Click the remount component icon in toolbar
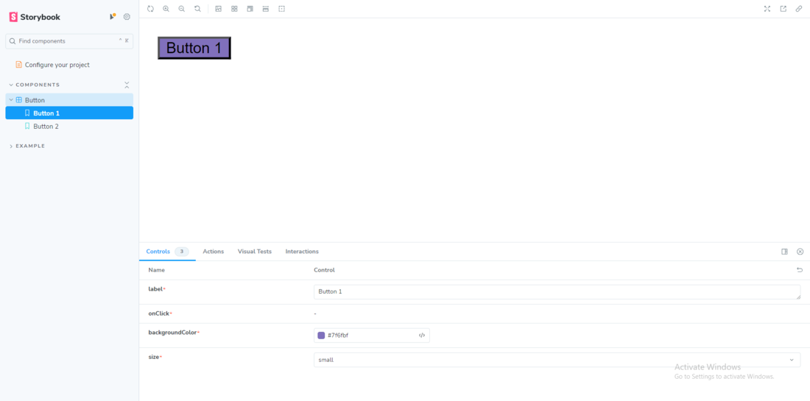Screen dimensions: 810x401 pos(150,9)
